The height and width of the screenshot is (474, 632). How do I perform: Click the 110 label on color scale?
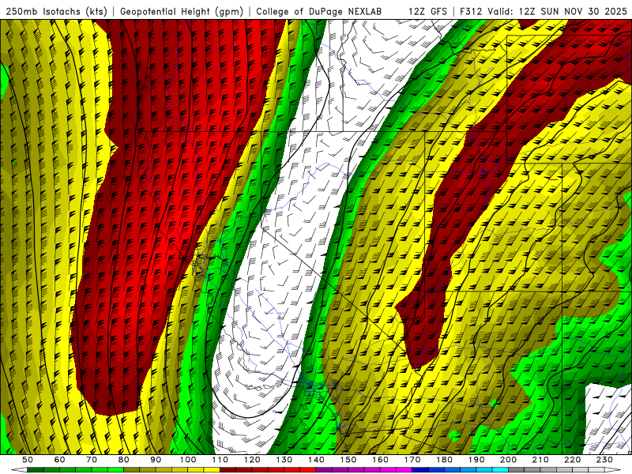220,460
